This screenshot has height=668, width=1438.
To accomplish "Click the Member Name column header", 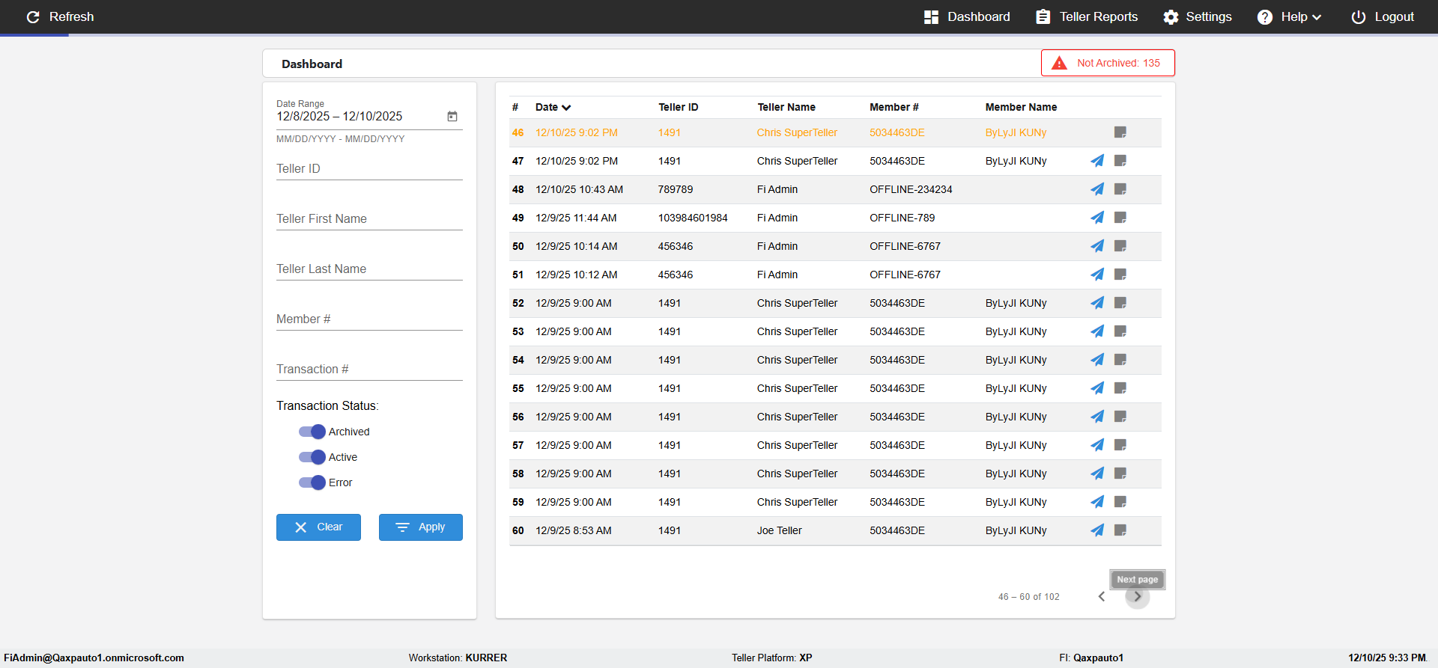I will (x=1021, y=107).
